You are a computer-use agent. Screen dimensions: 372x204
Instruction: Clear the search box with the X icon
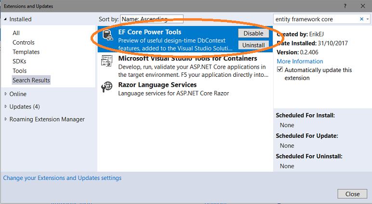pyautogui.click(x=361, y=19)
